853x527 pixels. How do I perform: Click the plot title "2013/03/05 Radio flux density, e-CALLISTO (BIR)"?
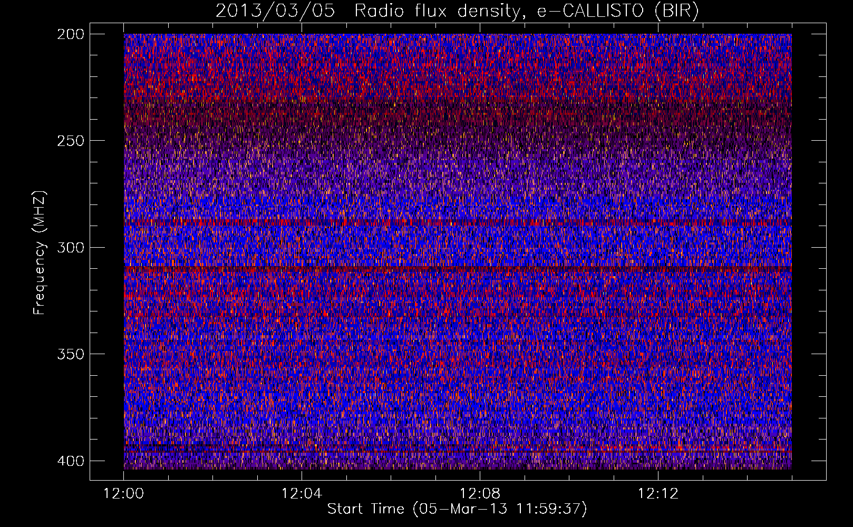[457, 11]
